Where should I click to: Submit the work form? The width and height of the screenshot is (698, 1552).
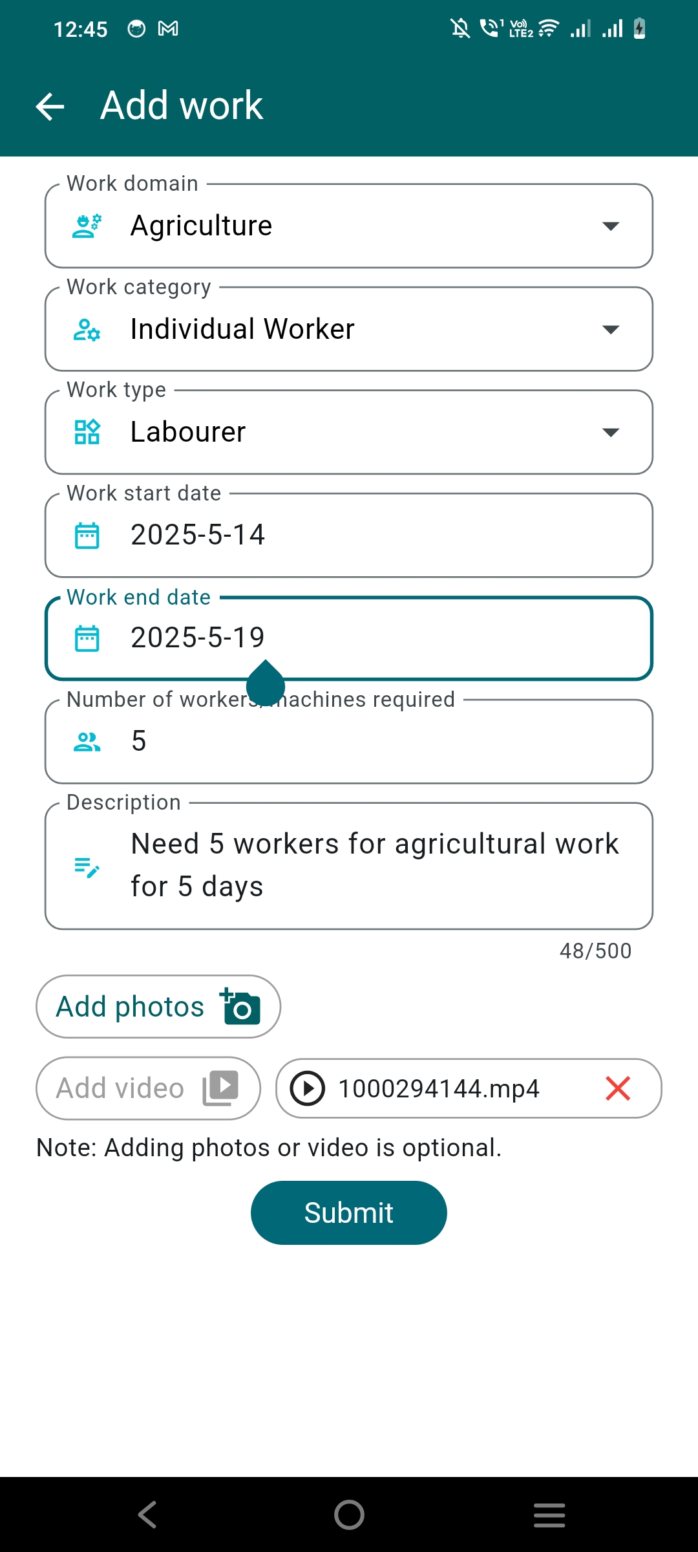349,1212
